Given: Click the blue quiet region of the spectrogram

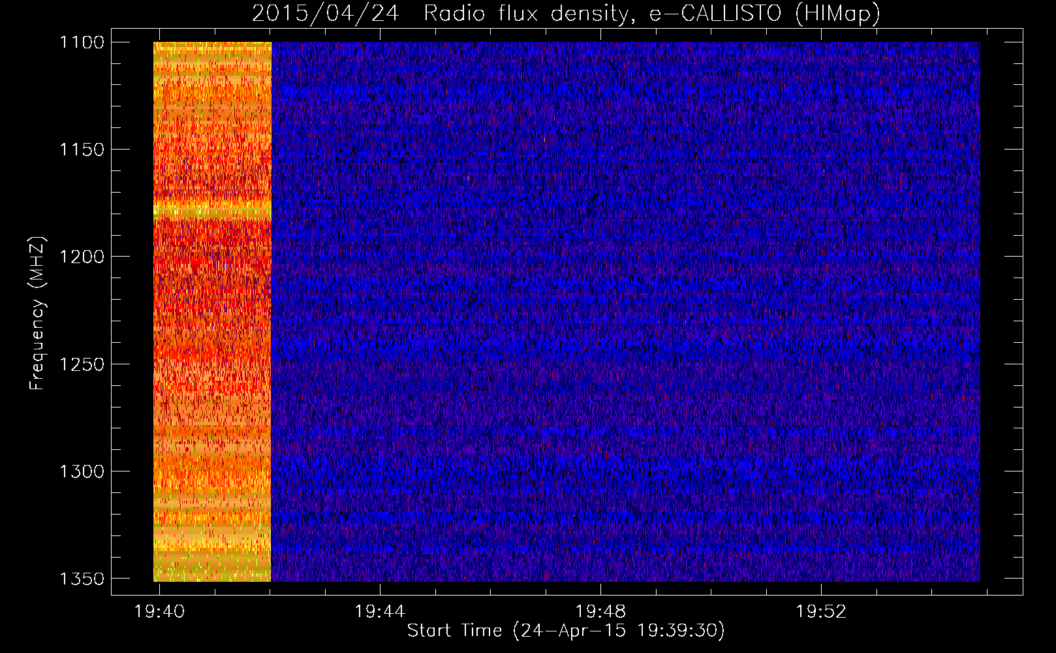Looking at the screenshot, I should pyautogui.click(x=626, y=311).
